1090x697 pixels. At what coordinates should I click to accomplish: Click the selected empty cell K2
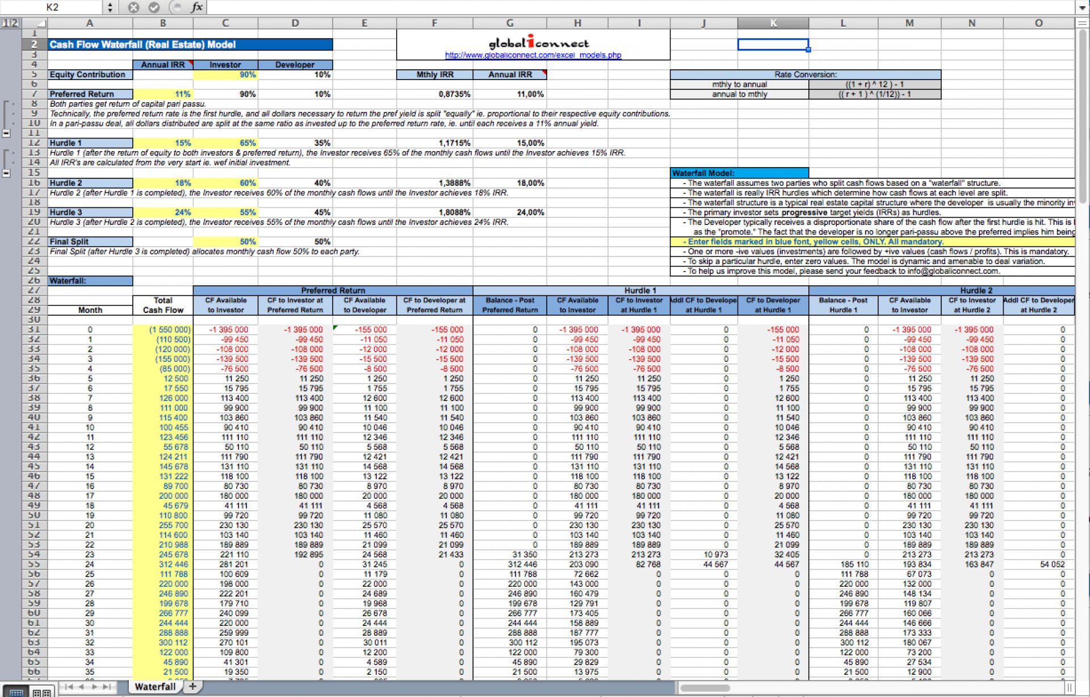pos(773,44)
